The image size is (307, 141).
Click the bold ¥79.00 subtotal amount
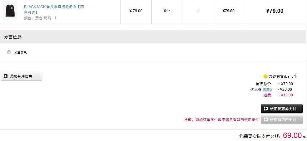click(x=275, y=11)
